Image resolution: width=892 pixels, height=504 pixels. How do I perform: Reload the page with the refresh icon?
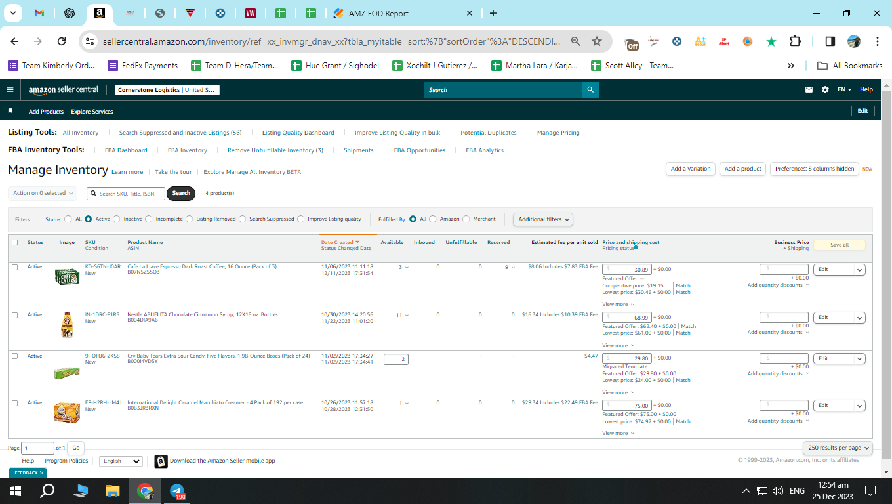pyautogui.click(x=62, y=41)
